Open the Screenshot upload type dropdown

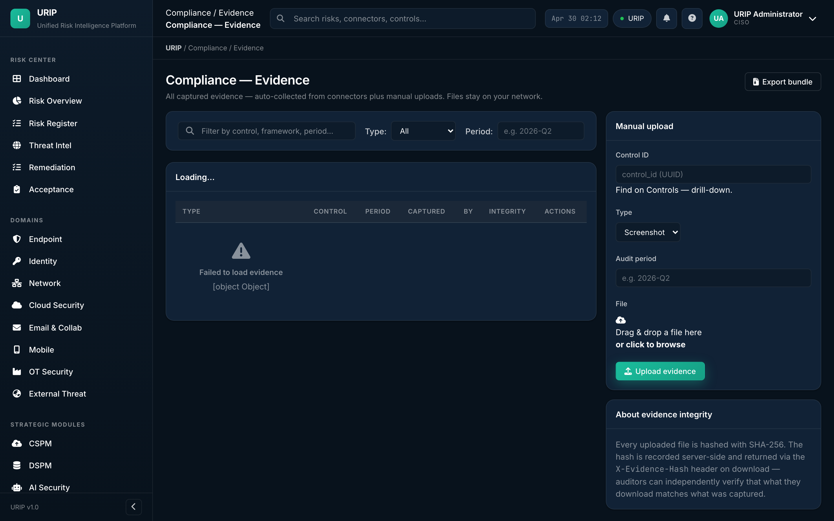648,232
